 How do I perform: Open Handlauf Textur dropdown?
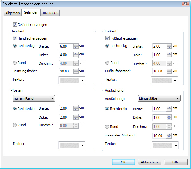pyautogui.click(x=72, y=80)
